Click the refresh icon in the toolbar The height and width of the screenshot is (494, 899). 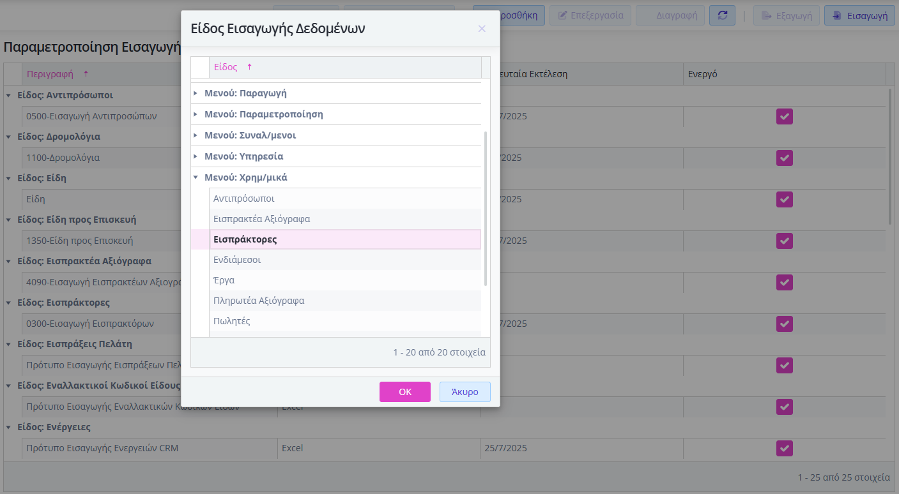[722, 15]
